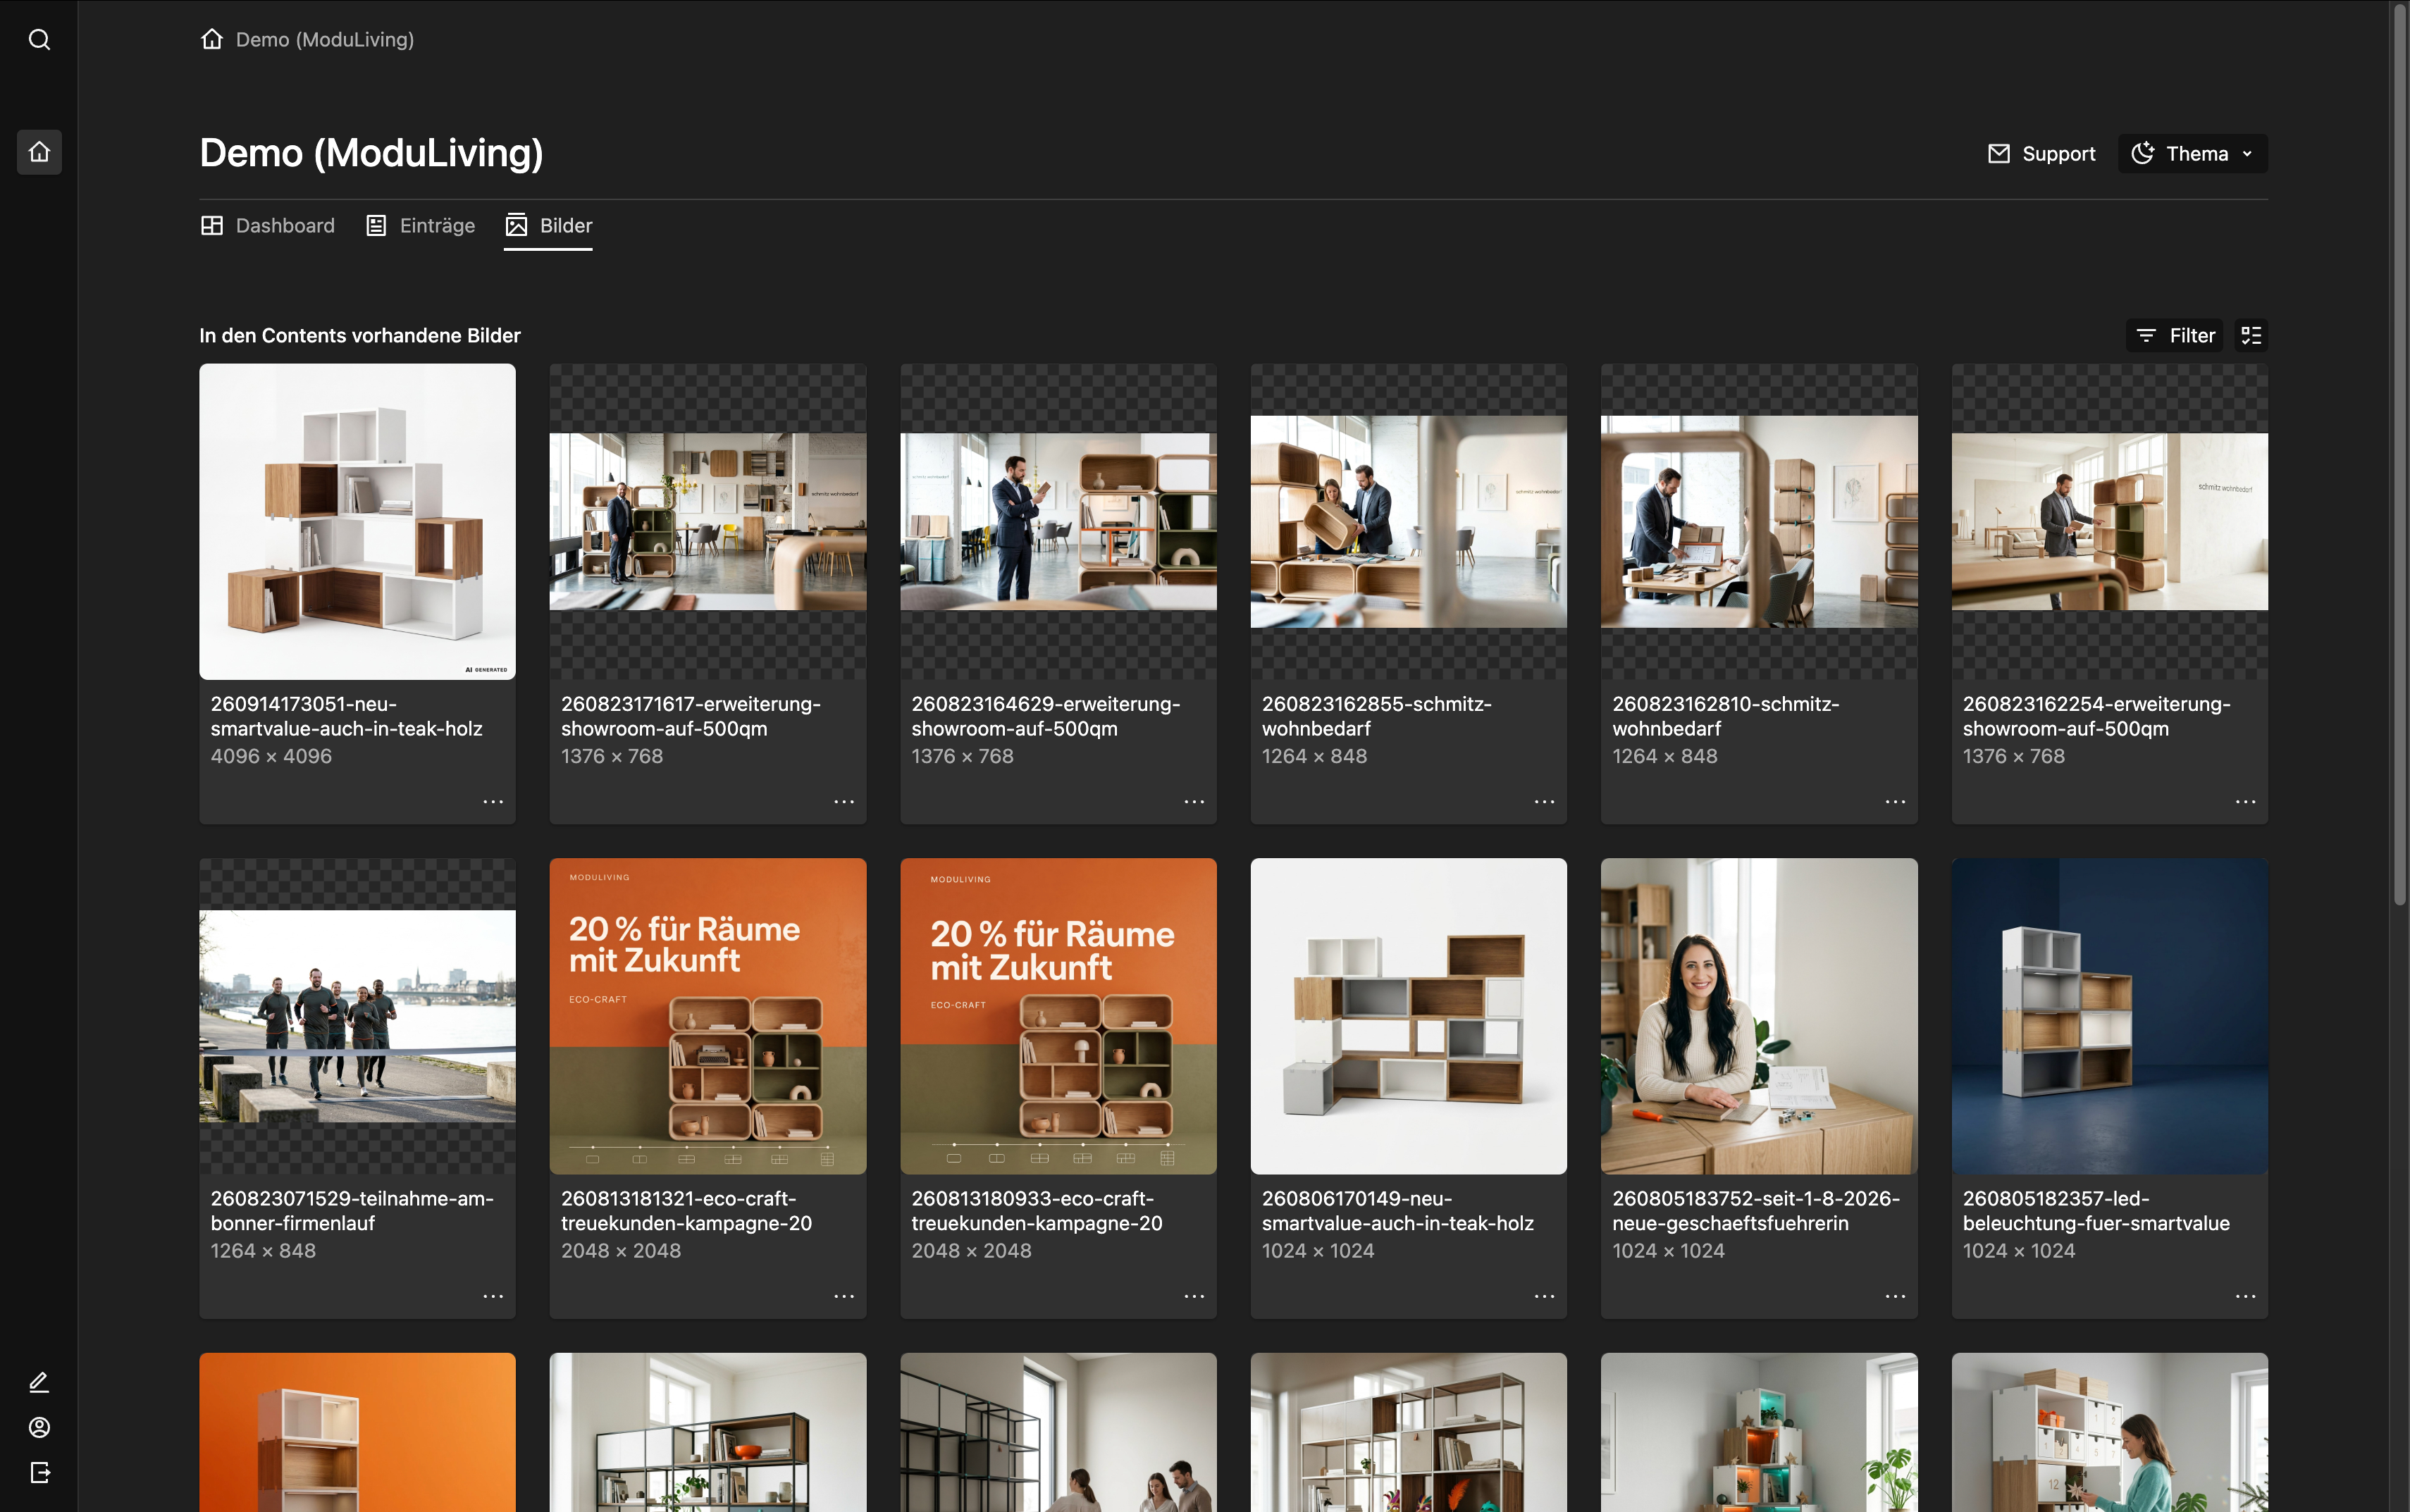Open the Bonner Firmenlauf runners thumbnail

(357, 1016)
